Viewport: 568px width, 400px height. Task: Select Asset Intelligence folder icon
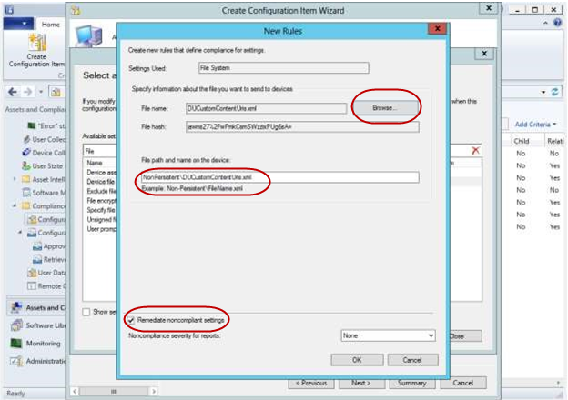(26, 179)
